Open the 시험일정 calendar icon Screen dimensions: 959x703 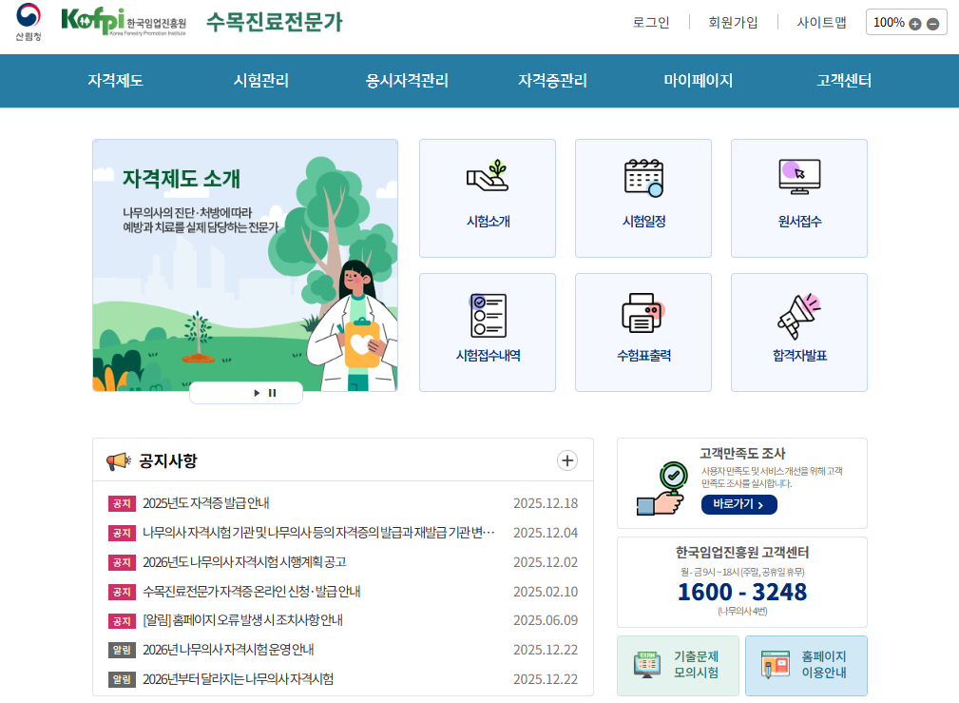(643, 177)
